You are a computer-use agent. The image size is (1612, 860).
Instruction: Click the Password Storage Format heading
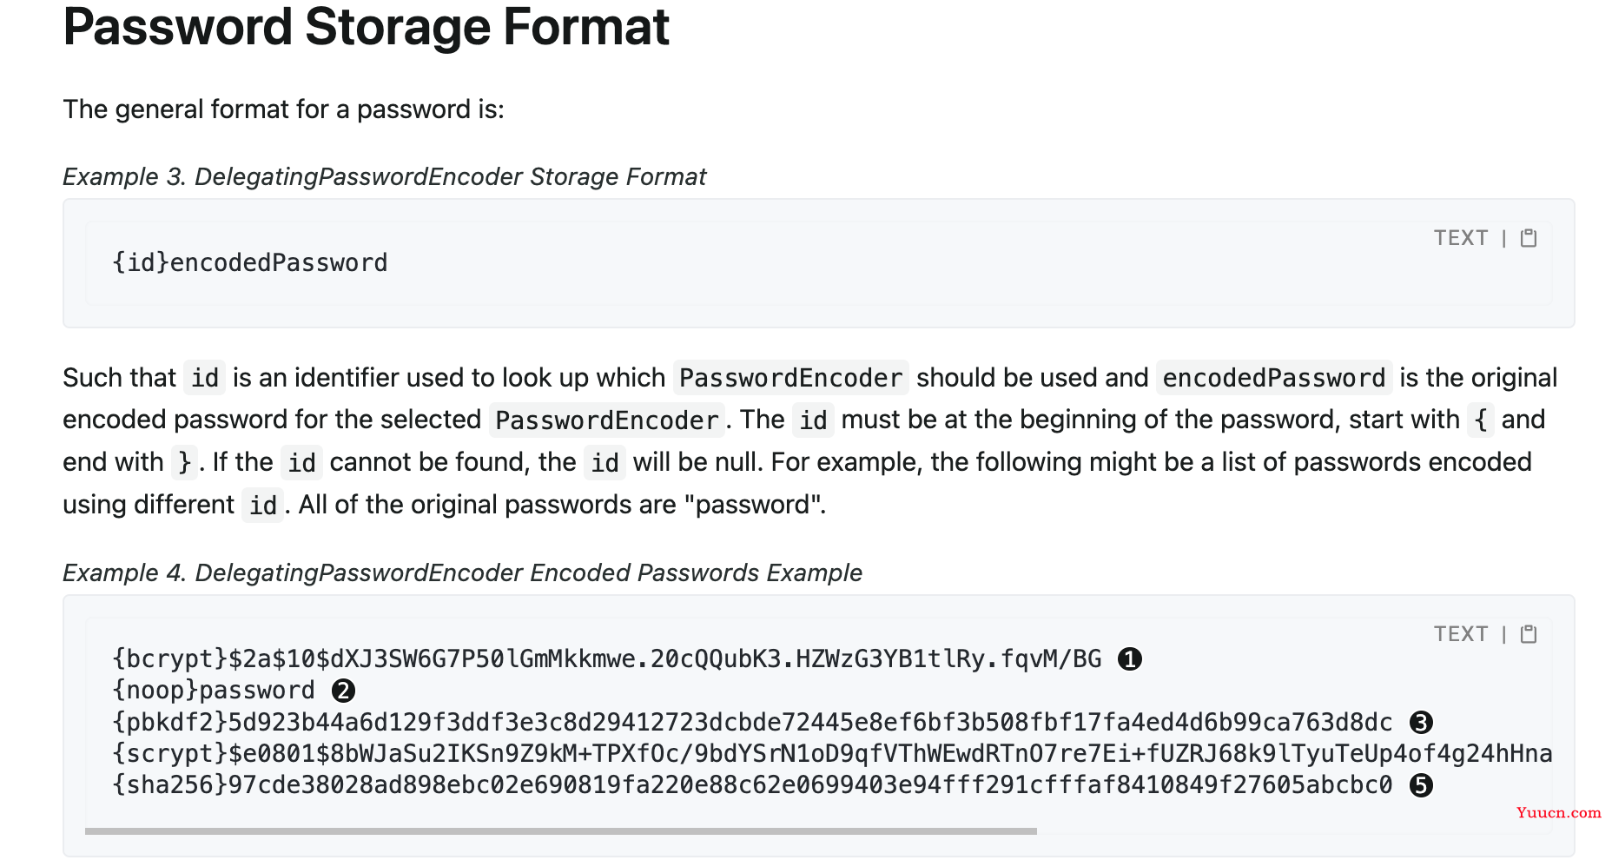366,26
